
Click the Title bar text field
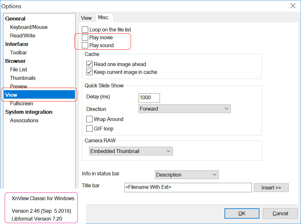(188, 188)
